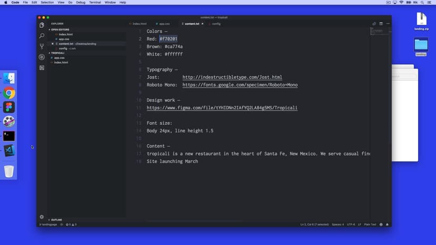Viewport: 436px width, 245px height.
Task: Close the content.txt editor tab
Action: [x=203, y=24]
